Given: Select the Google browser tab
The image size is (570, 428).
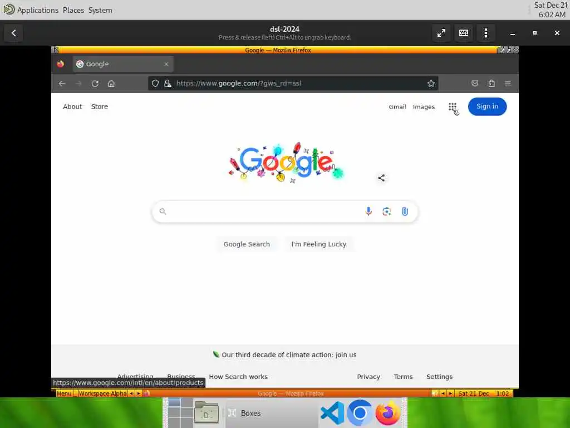Looking at the screenshot, I should tap(123, 64).
